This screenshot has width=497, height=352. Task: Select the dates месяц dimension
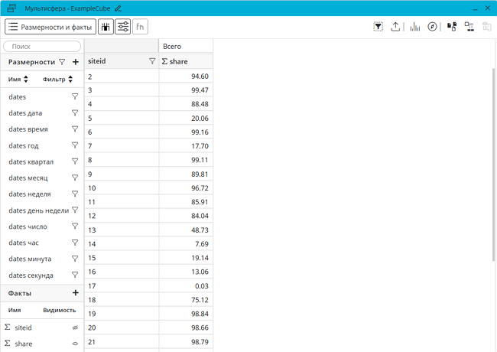pos(28,178)
